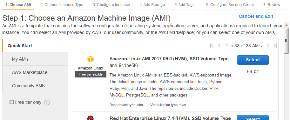Jump to step 7 Review
The height and width of the screenshot is (120, 290).
(x=272, y=5)
